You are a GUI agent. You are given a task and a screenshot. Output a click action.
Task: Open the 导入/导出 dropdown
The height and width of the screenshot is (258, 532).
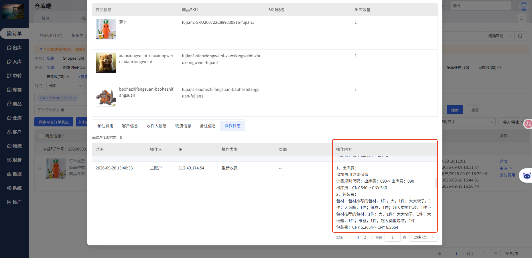pos(513,122)
